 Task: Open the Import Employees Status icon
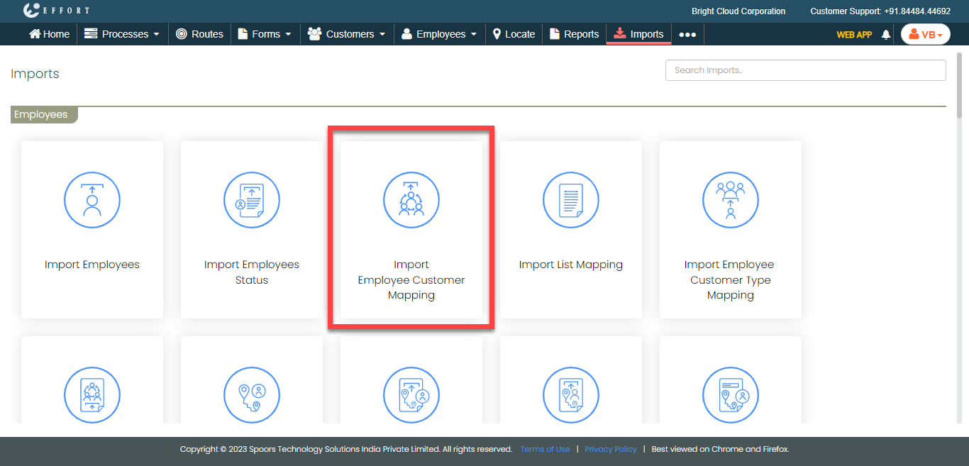point(252,201)
